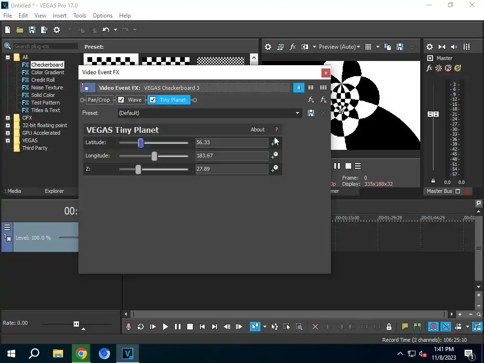
Task: Click the Undo arrow
Action: pyautogui.click(x=106, y=30)
